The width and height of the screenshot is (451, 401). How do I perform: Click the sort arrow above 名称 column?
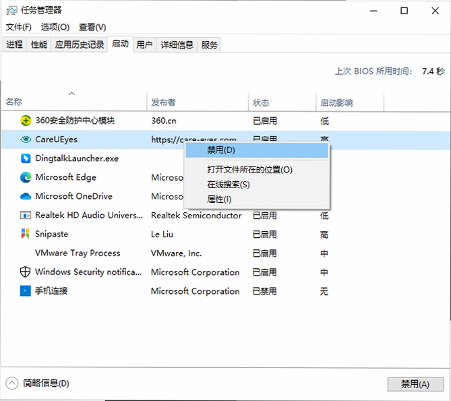pos(71,94)
